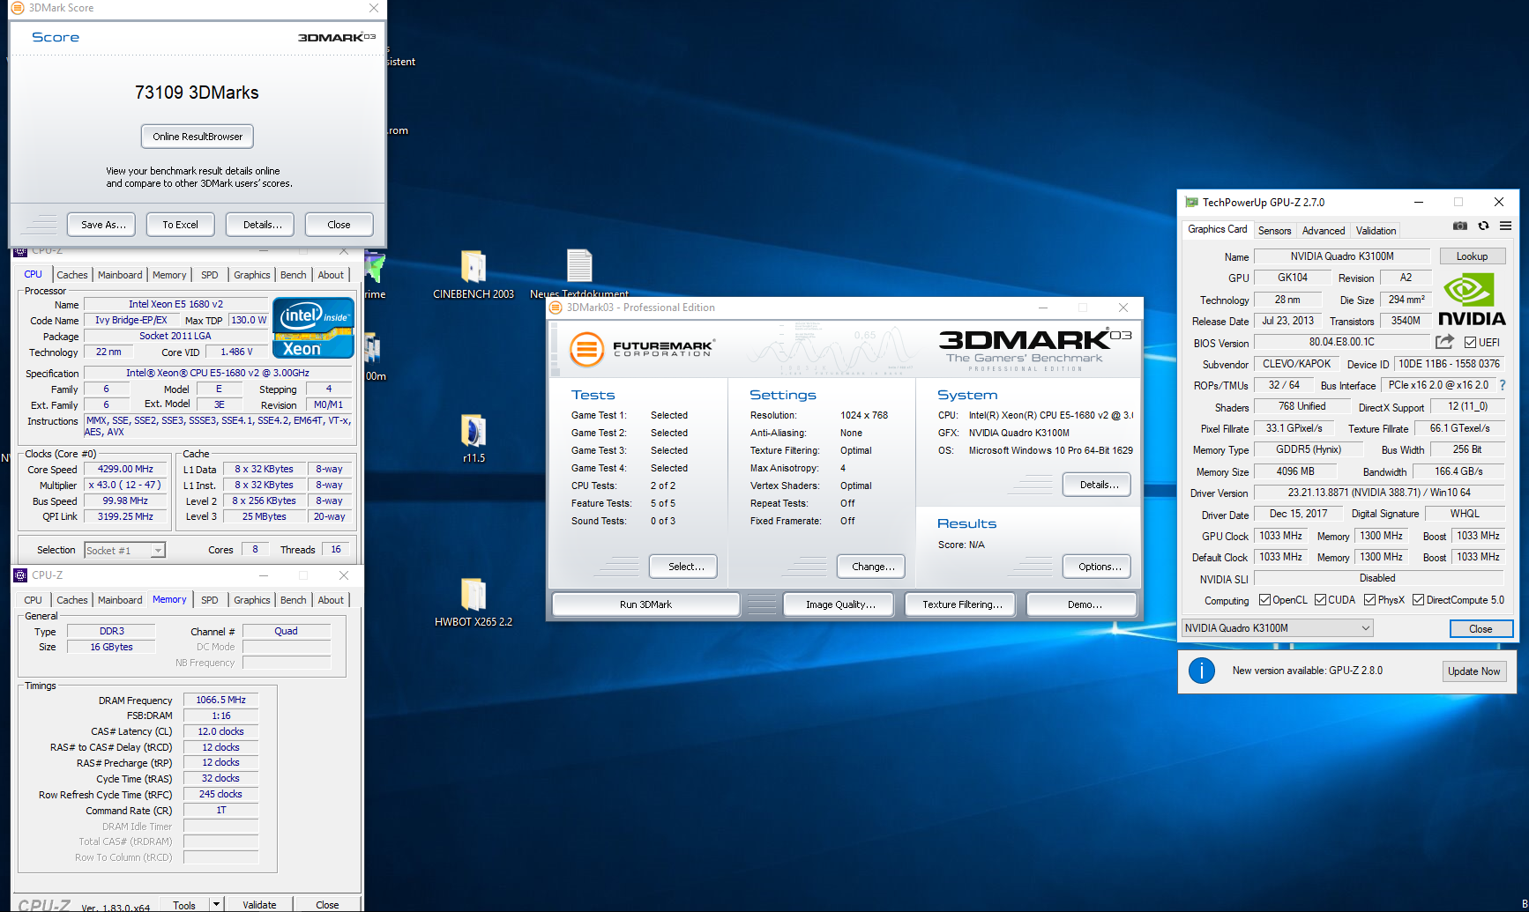
Task: Click the Demo button in 3DMark03
Action: [x=1084, y=604]
